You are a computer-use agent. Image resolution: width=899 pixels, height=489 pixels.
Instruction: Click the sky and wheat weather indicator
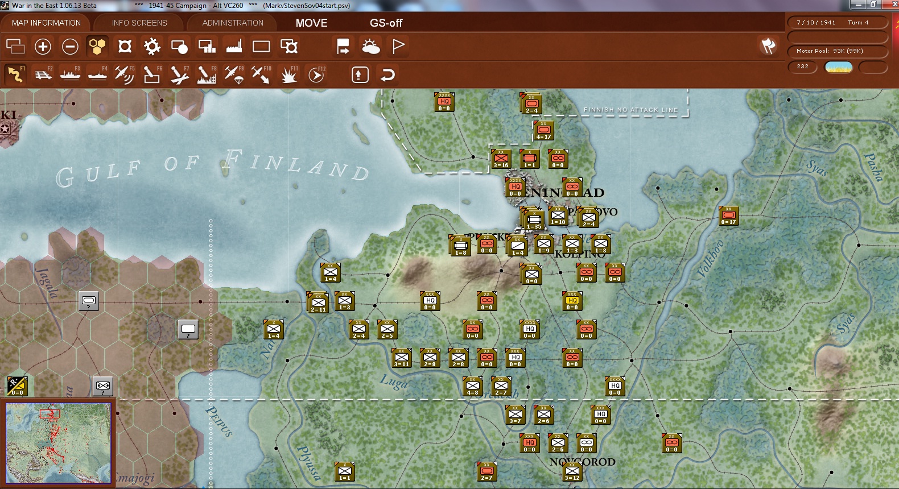pyautogui.click(x=839, y=67)
